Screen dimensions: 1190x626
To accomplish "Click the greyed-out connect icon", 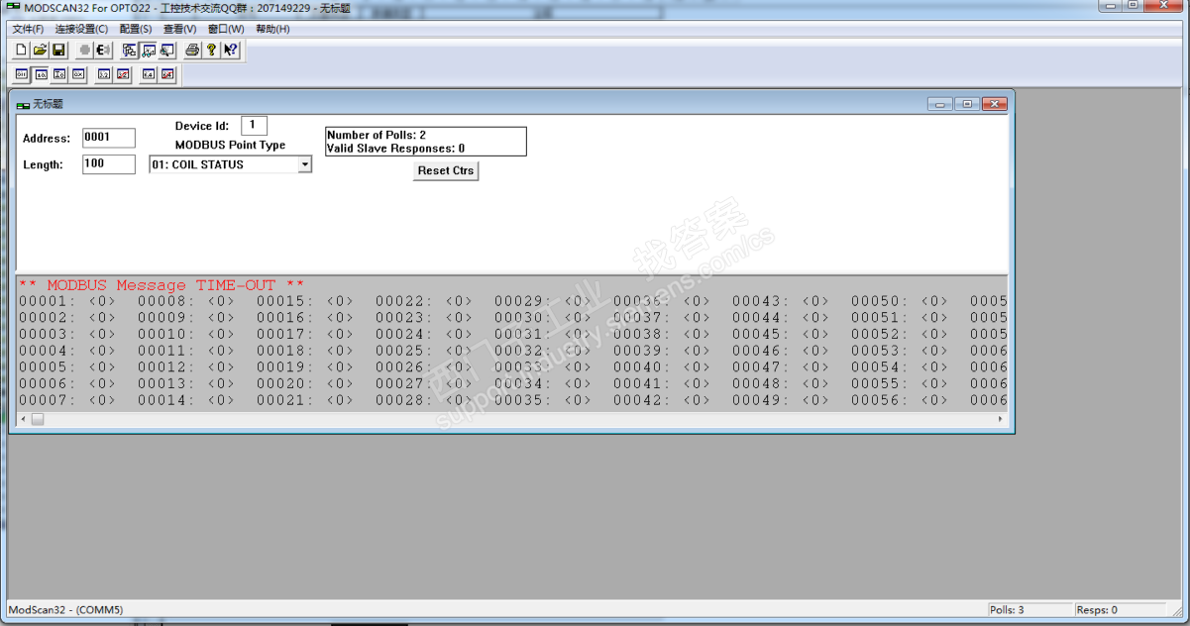I will [85, 50].
